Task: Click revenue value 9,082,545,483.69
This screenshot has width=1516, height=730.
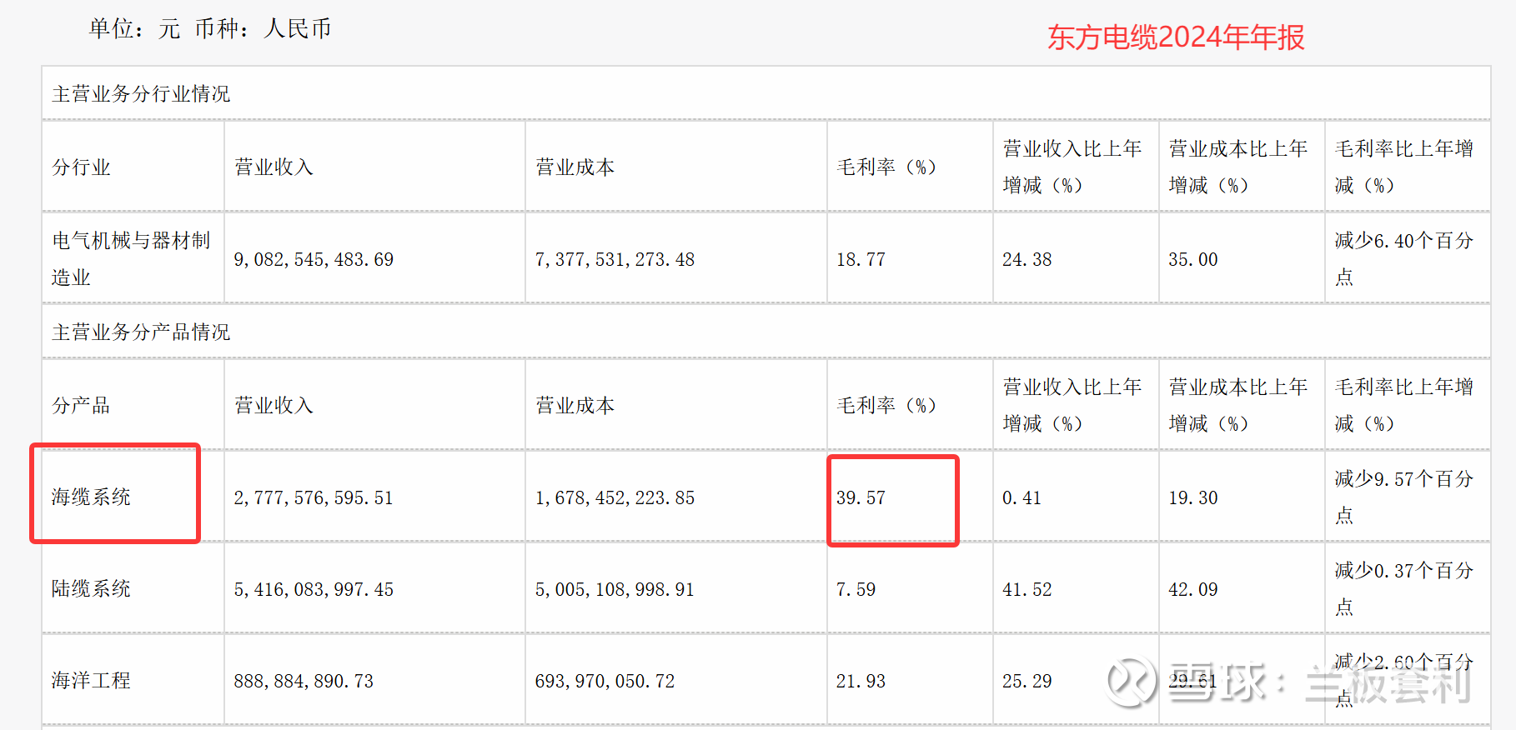Action: click(314, 260)
